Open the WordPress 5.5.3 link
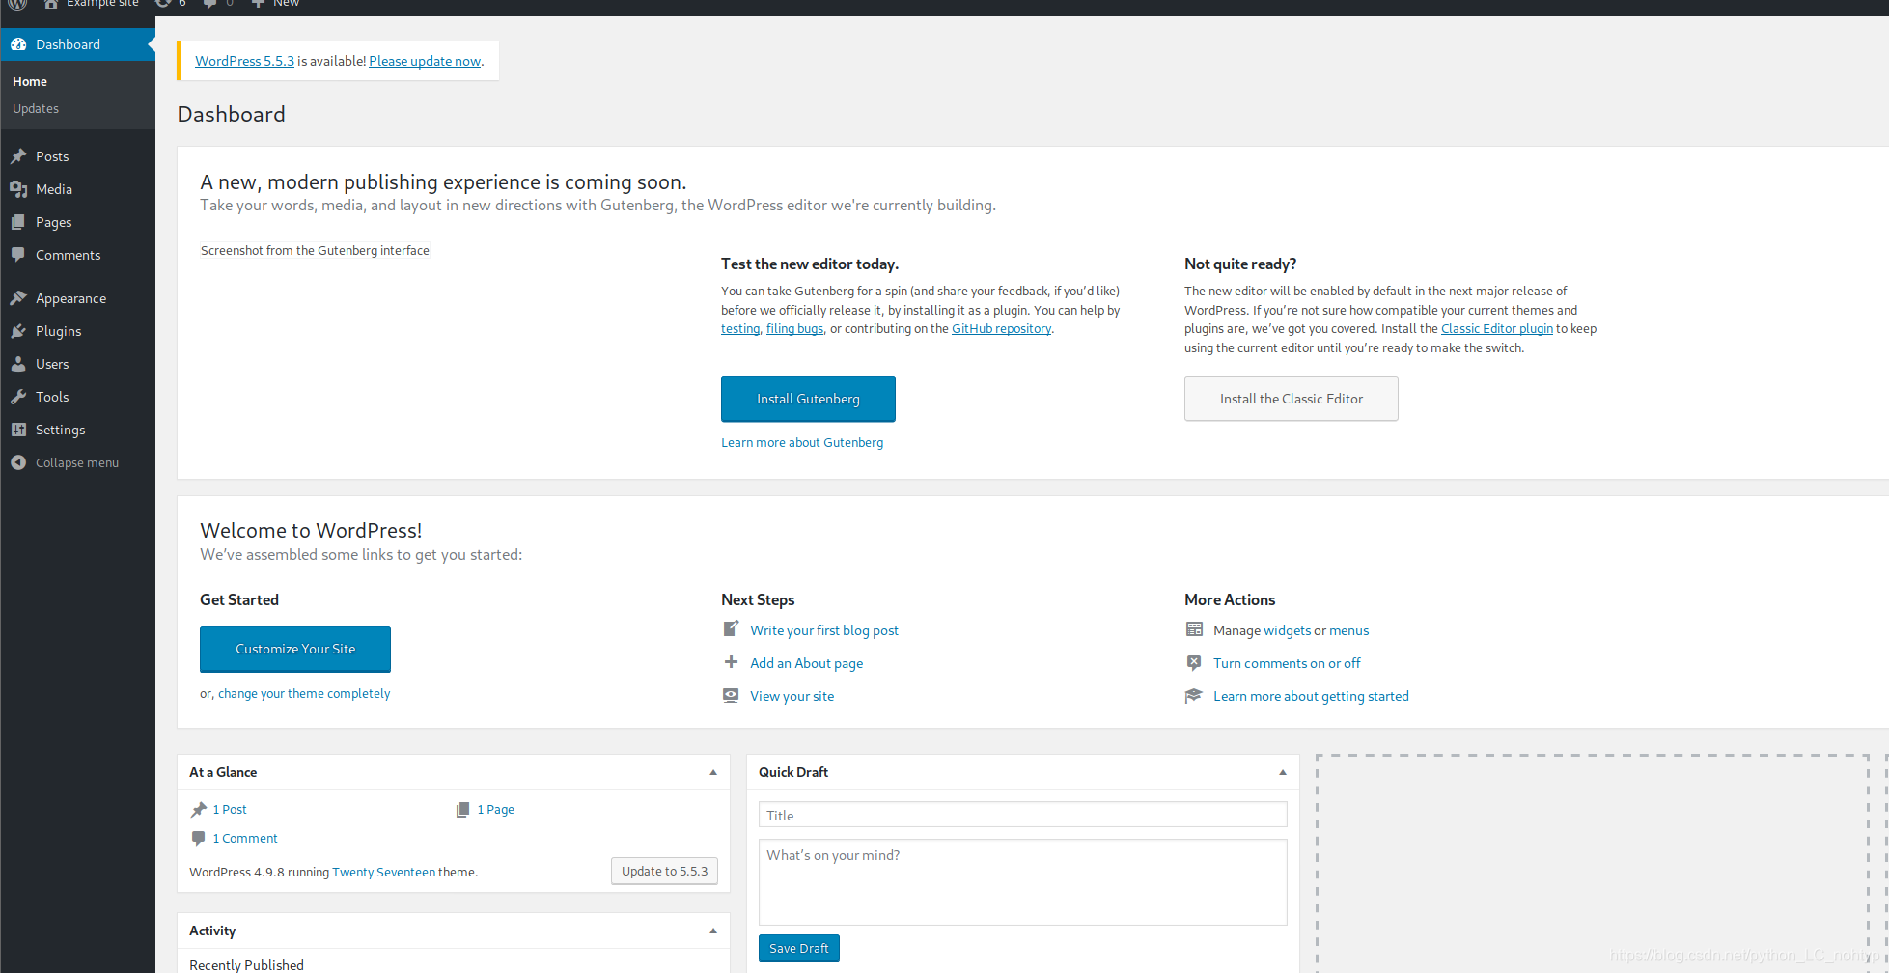 (244, 61)
